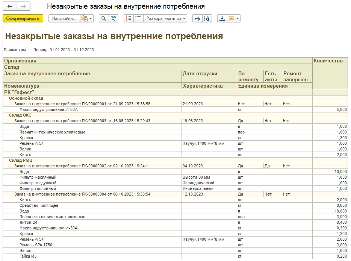Expand all report groups icon
The image size is (351, 261).
pyautogui.click(x=138, y=18)
